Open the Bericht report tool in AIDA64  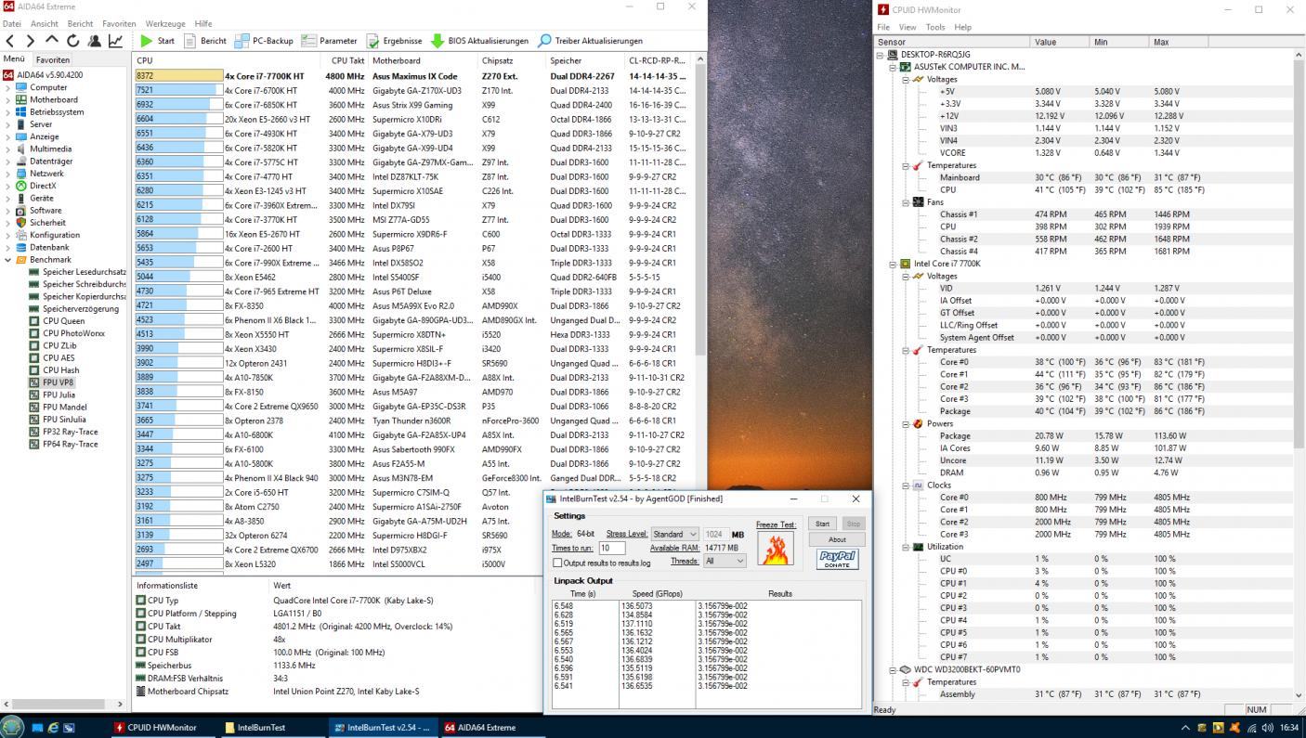(205, 41)
